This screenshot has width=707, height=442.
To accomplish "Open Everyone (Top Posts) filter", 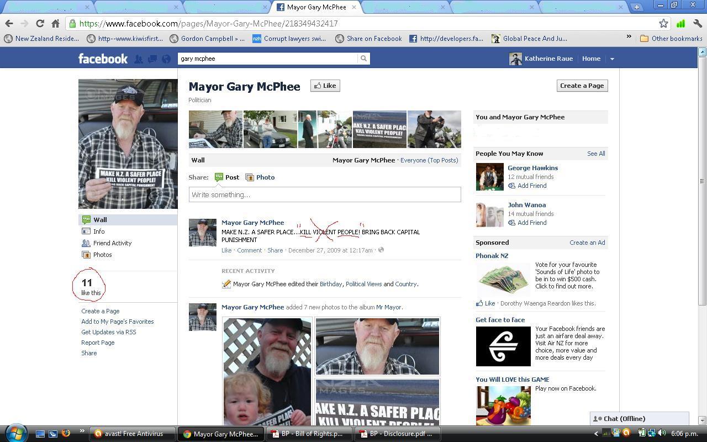I will coord(429,160).
